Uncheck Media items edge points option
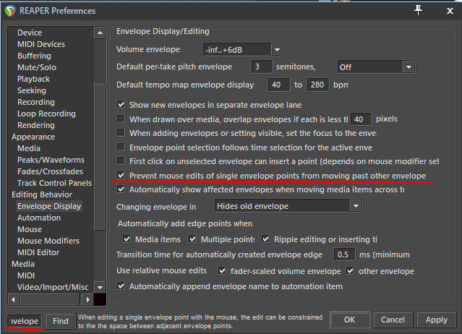Image resolution: width=462 pixels, height=334 pixels. (127, 239)
